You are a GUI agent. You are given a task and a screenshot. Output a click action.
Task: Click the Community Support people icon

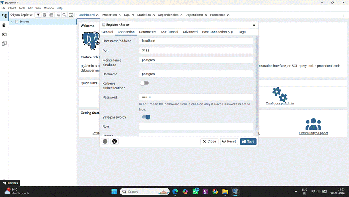pyautogui.click(x=313, y=124)
